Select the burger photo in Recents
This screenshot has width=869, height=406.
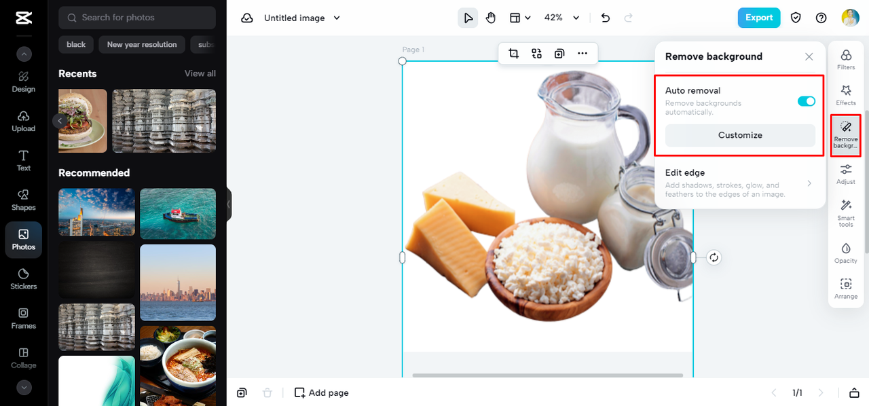[x=83, y=121]
